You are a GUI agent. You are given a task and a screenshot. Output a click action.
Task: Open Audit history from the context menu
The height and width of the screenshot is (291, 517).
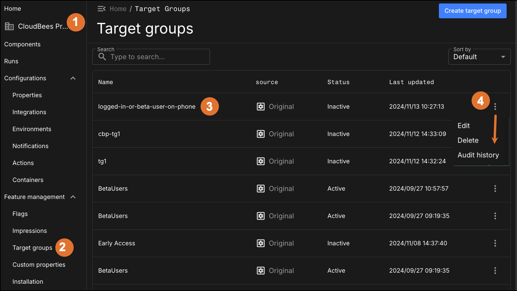[478, 155]
